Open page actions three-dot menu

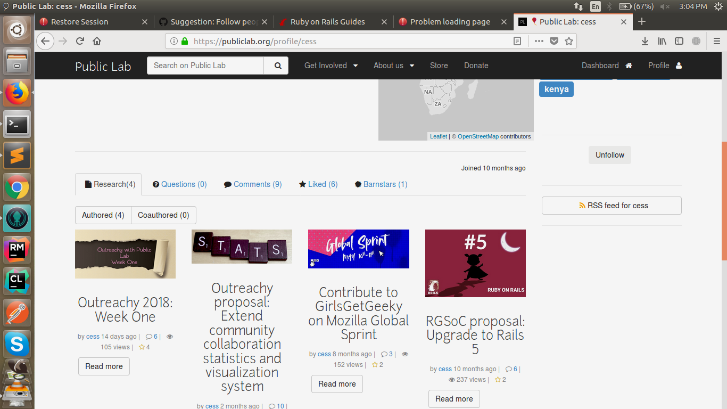click(539, 41)
